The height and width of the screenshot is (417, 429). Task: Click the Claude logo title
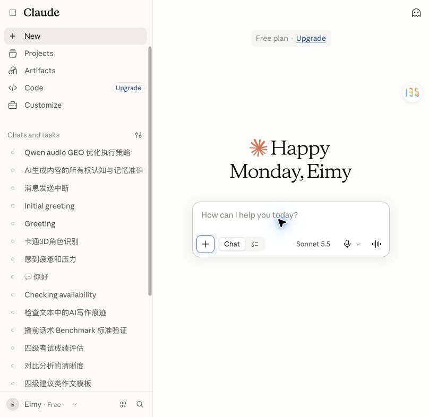click(x=41, y=13)
